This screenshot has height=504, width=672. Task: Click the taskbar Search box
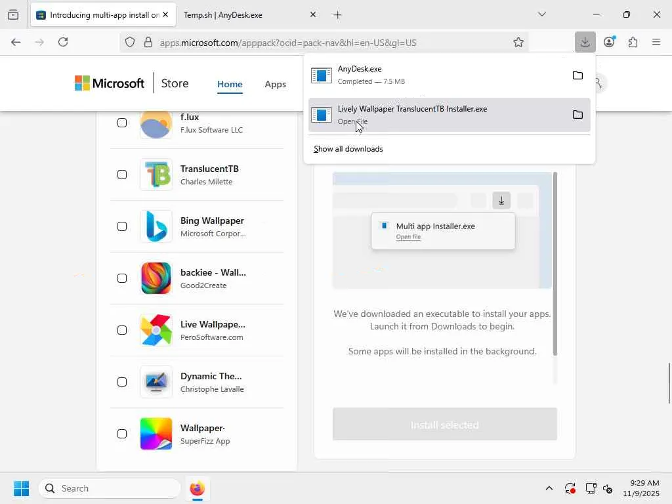110,488
